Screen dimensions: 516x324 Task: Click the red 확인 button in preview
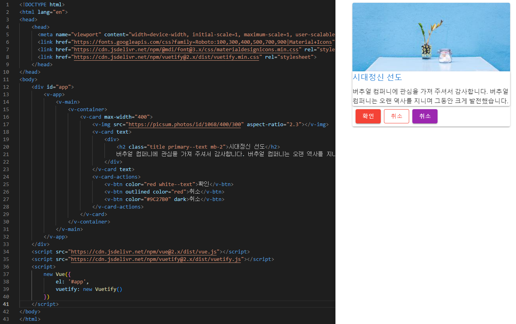(368, 116)
